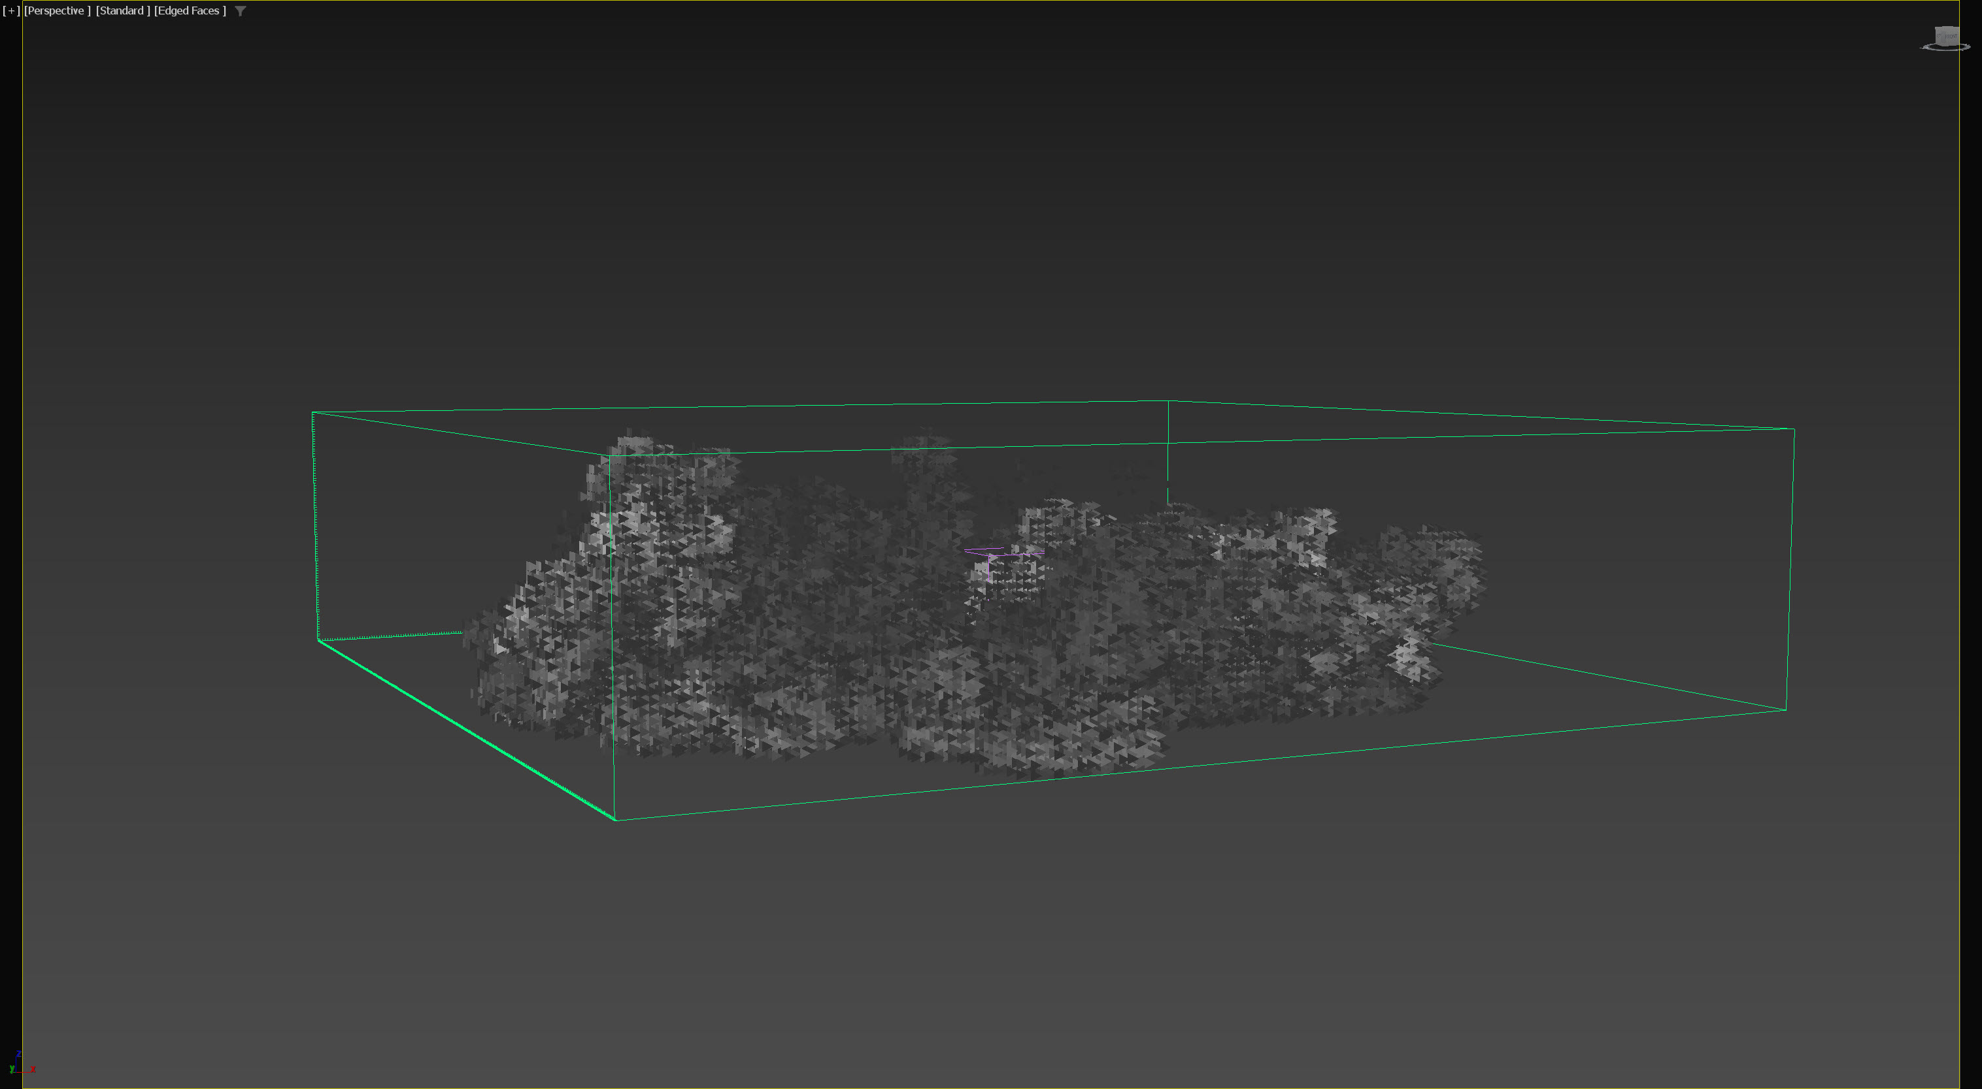The width and height of the screenshot is (1982, 1089).
Task: Open the Perspective point-of-view menu
Action: click(57, 10)
